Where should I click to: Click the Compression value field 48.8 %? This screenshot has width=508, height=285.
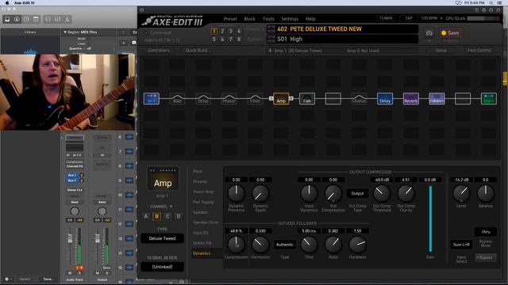[x=237, y=231]
